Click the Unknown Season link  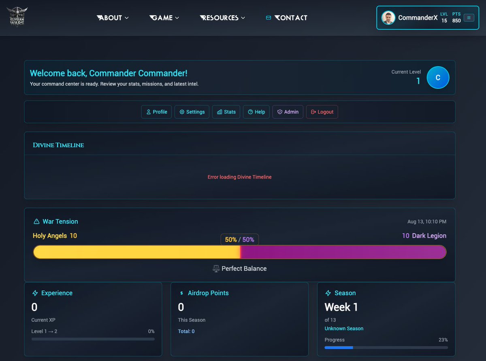click(344, 329)
